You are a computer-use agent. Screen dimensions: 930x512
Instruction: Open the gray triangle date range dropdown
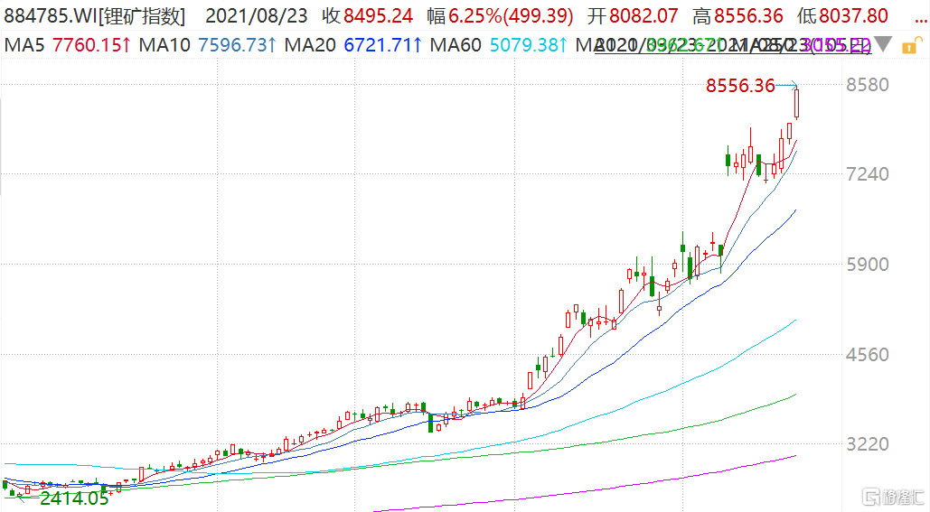click(x=884, y=44)
